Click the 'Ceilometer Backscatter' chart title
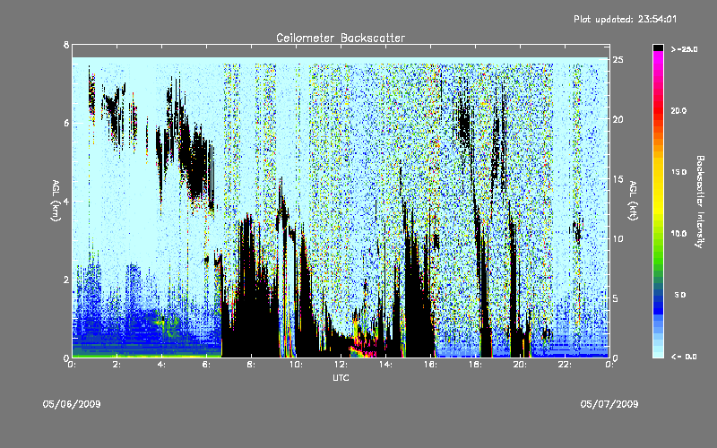The image size is (717, 448). [x=341, y=38]
